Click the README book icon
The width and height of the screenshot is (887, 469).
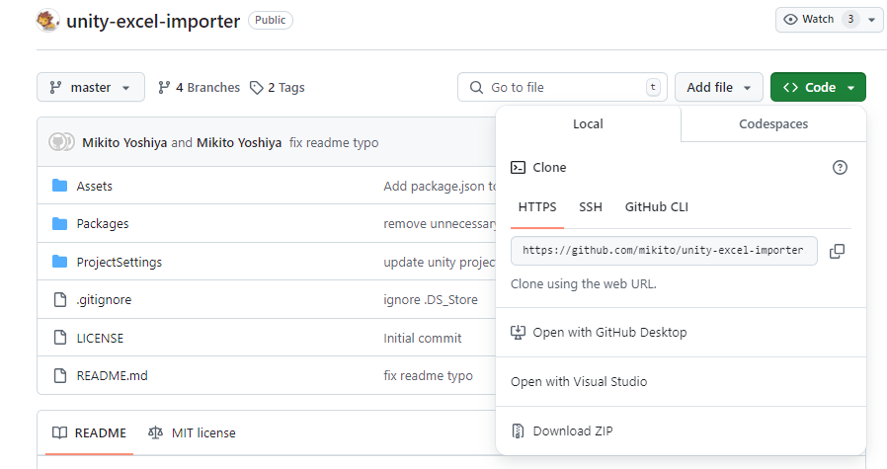(x=59, y=432)
